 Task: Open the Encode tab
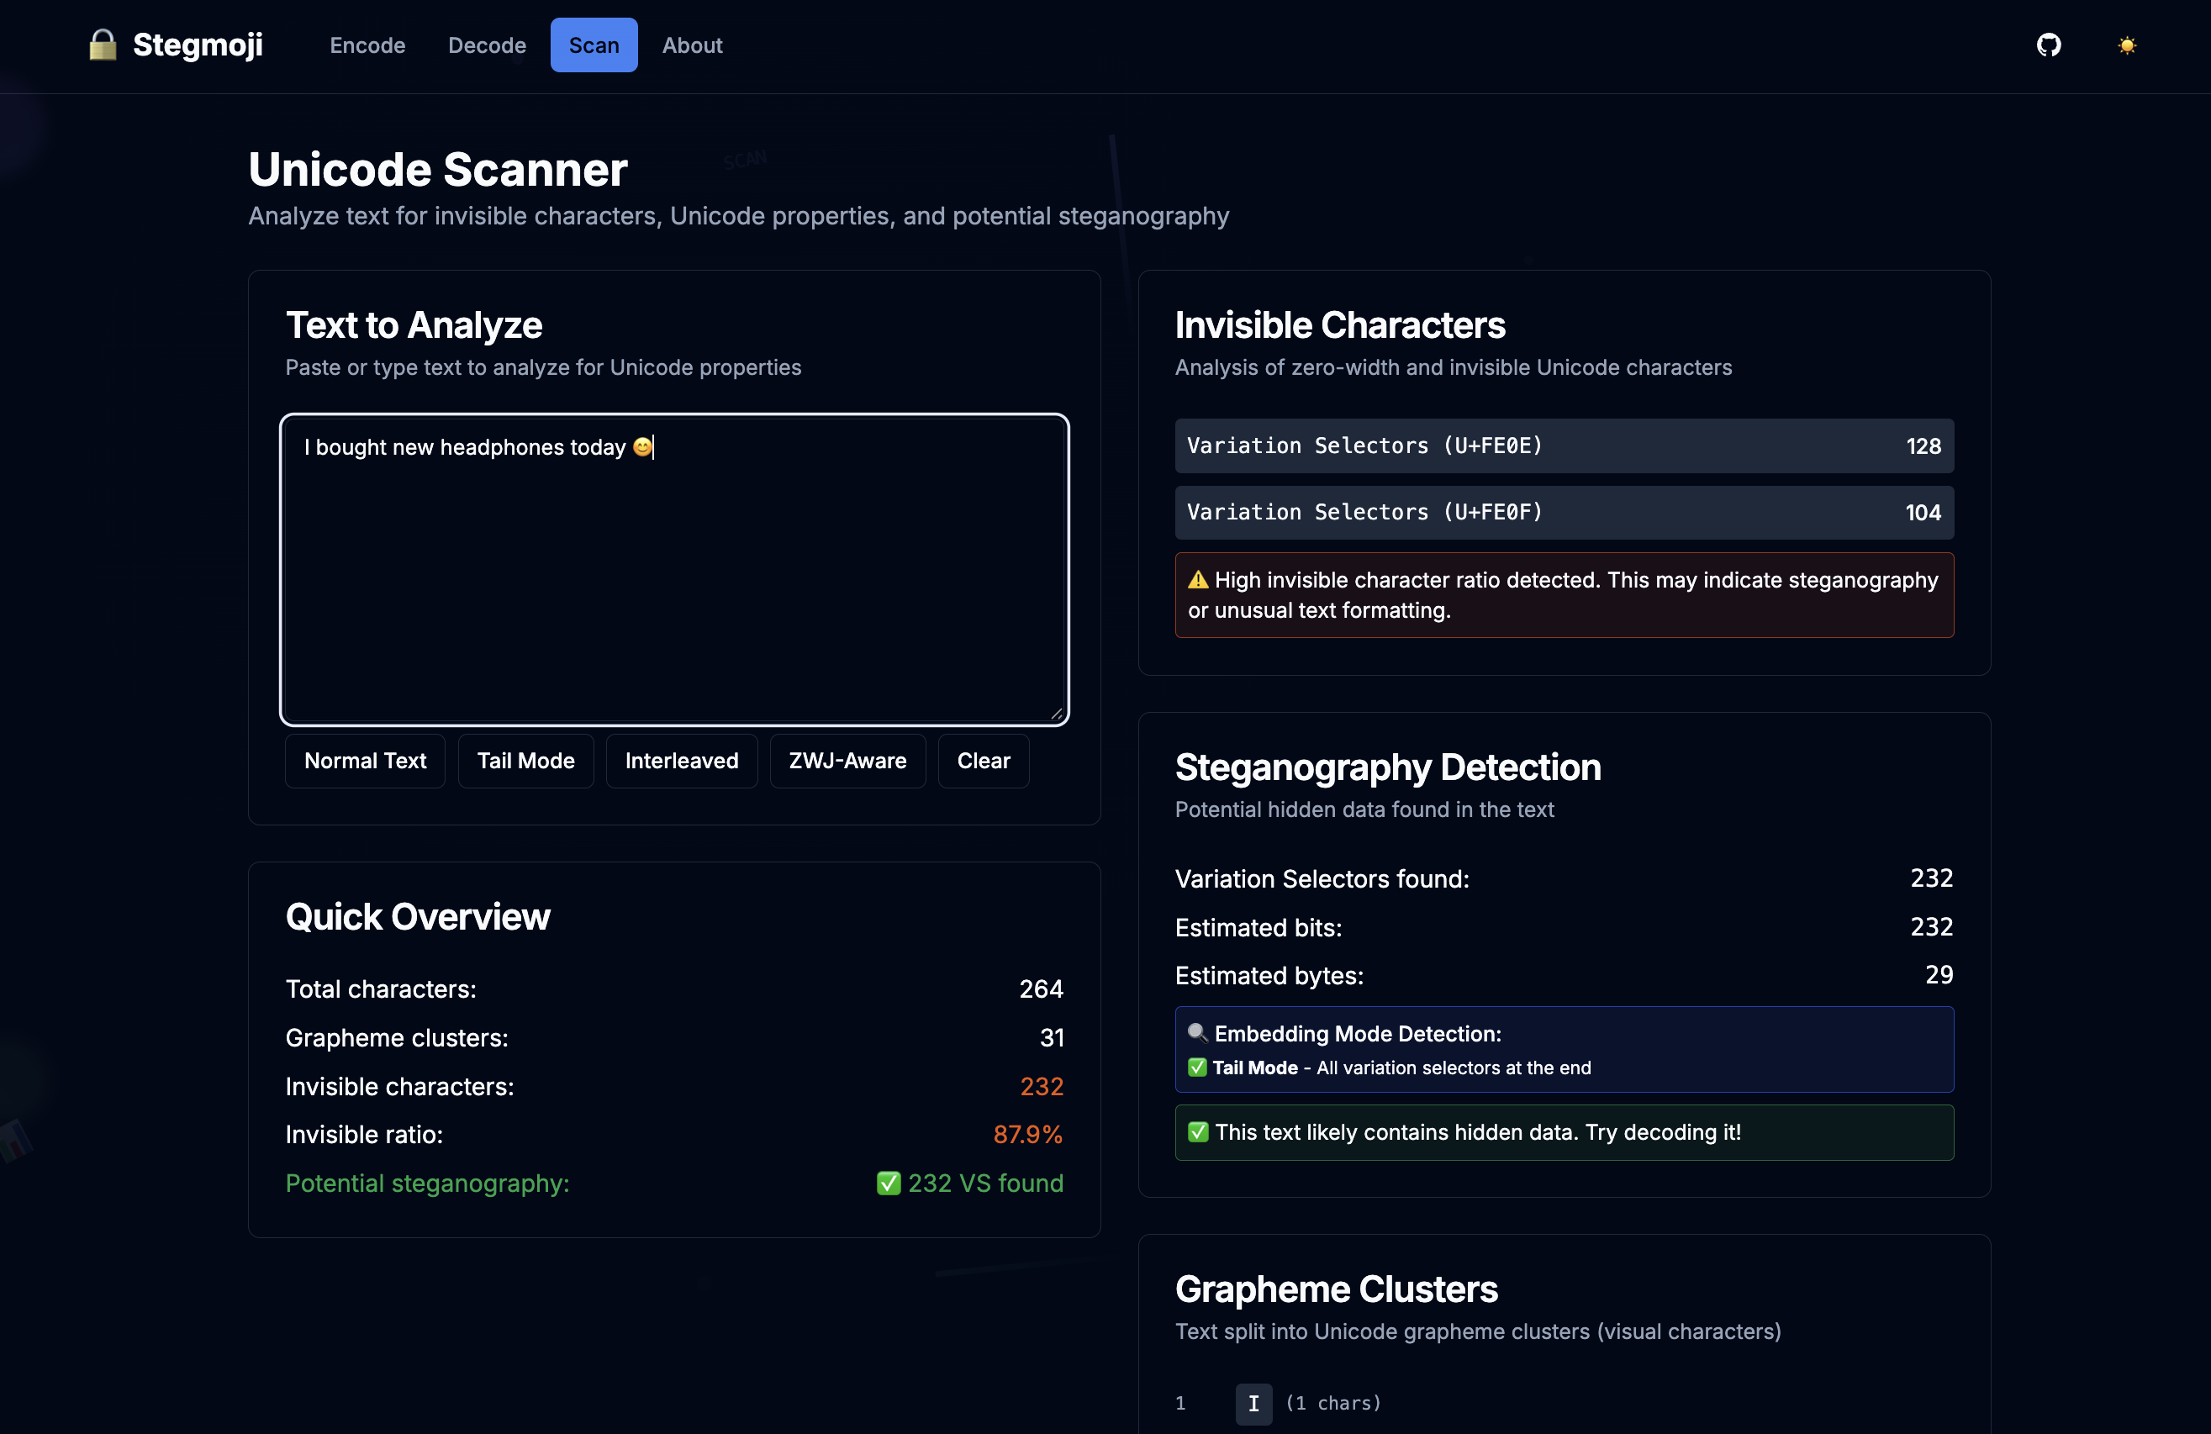tap(367, 45)
